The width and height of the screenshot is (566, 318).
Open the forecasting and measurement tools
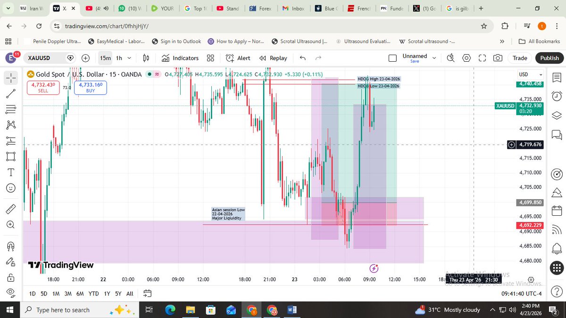coord(12,140)
